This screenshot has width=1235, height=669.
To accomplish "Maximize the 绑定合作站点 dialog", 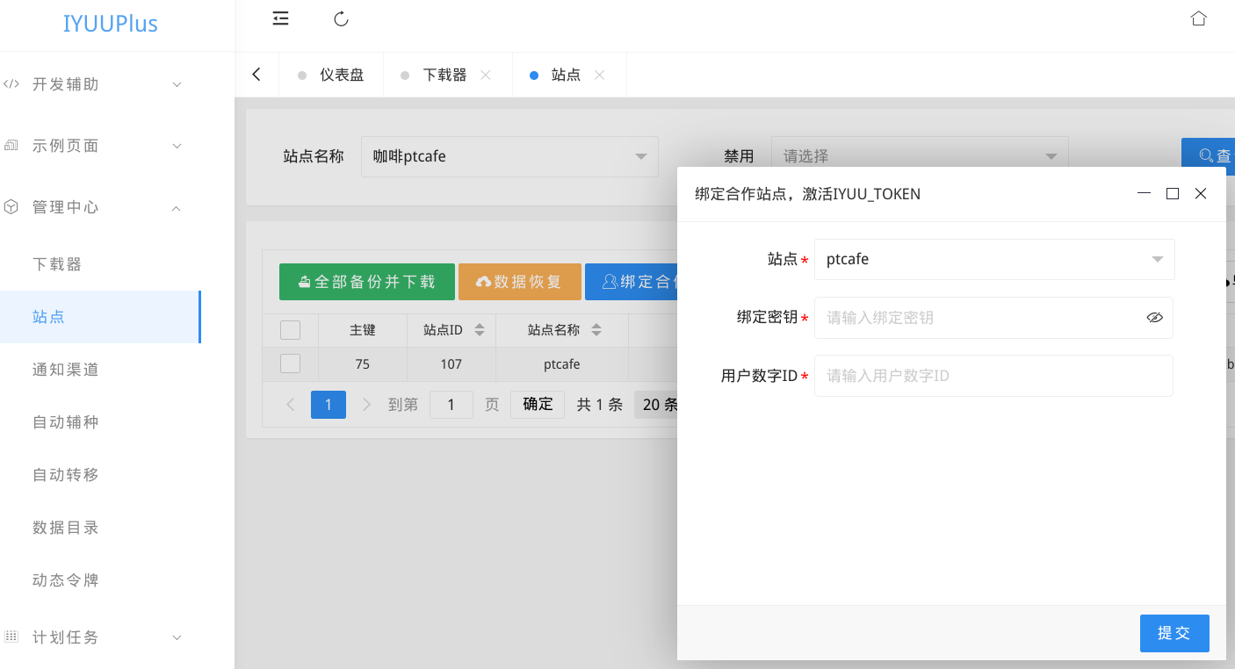I will coord(1172,193).
